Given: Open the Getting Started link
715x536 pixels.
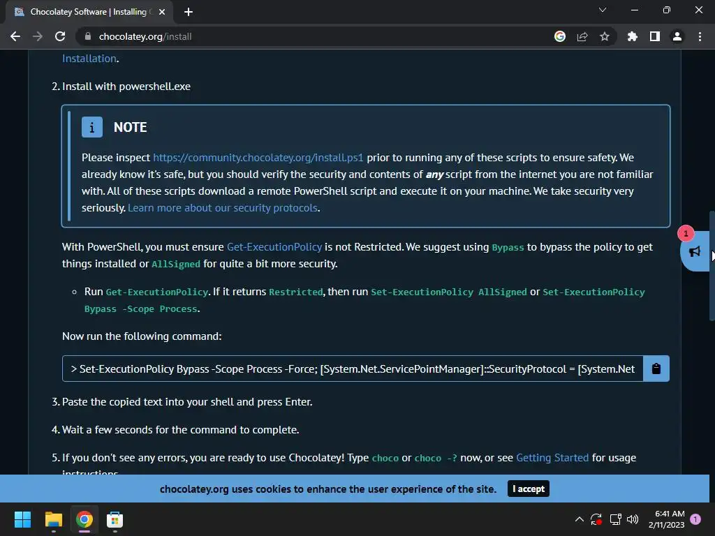Looking at the screenshot, I should click(552, 458).
